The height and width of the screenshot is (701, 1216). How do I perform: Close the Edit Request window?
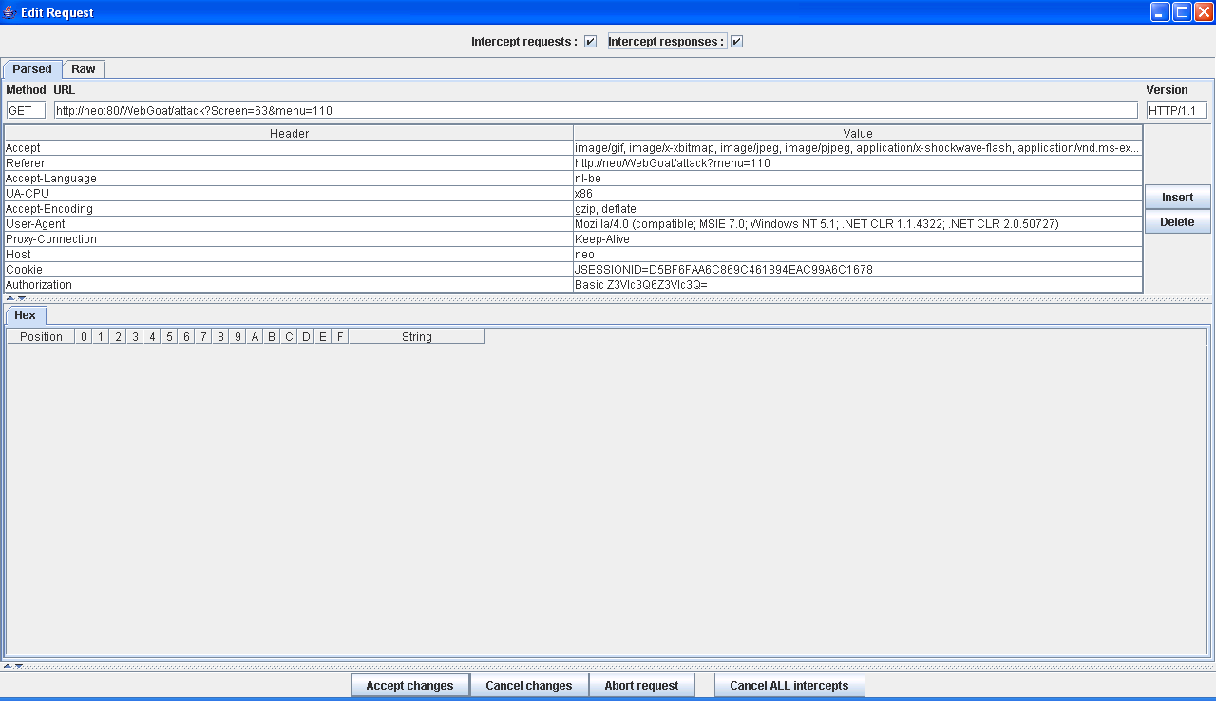pyautogui.click(x=1203, y=12)
